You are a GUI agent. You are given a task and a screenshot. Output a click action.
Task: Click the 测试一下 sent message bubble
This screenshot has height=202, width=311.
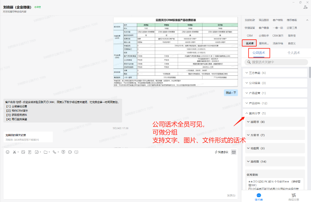231,93
